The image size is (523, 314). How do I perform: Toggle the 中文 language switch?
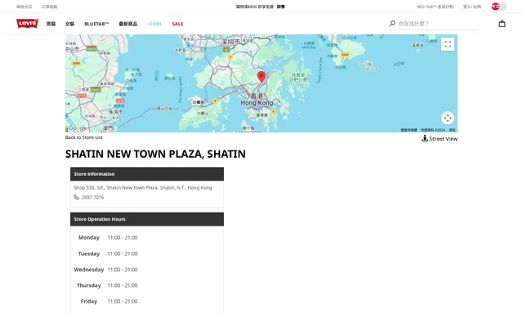[x=498, y=7]
